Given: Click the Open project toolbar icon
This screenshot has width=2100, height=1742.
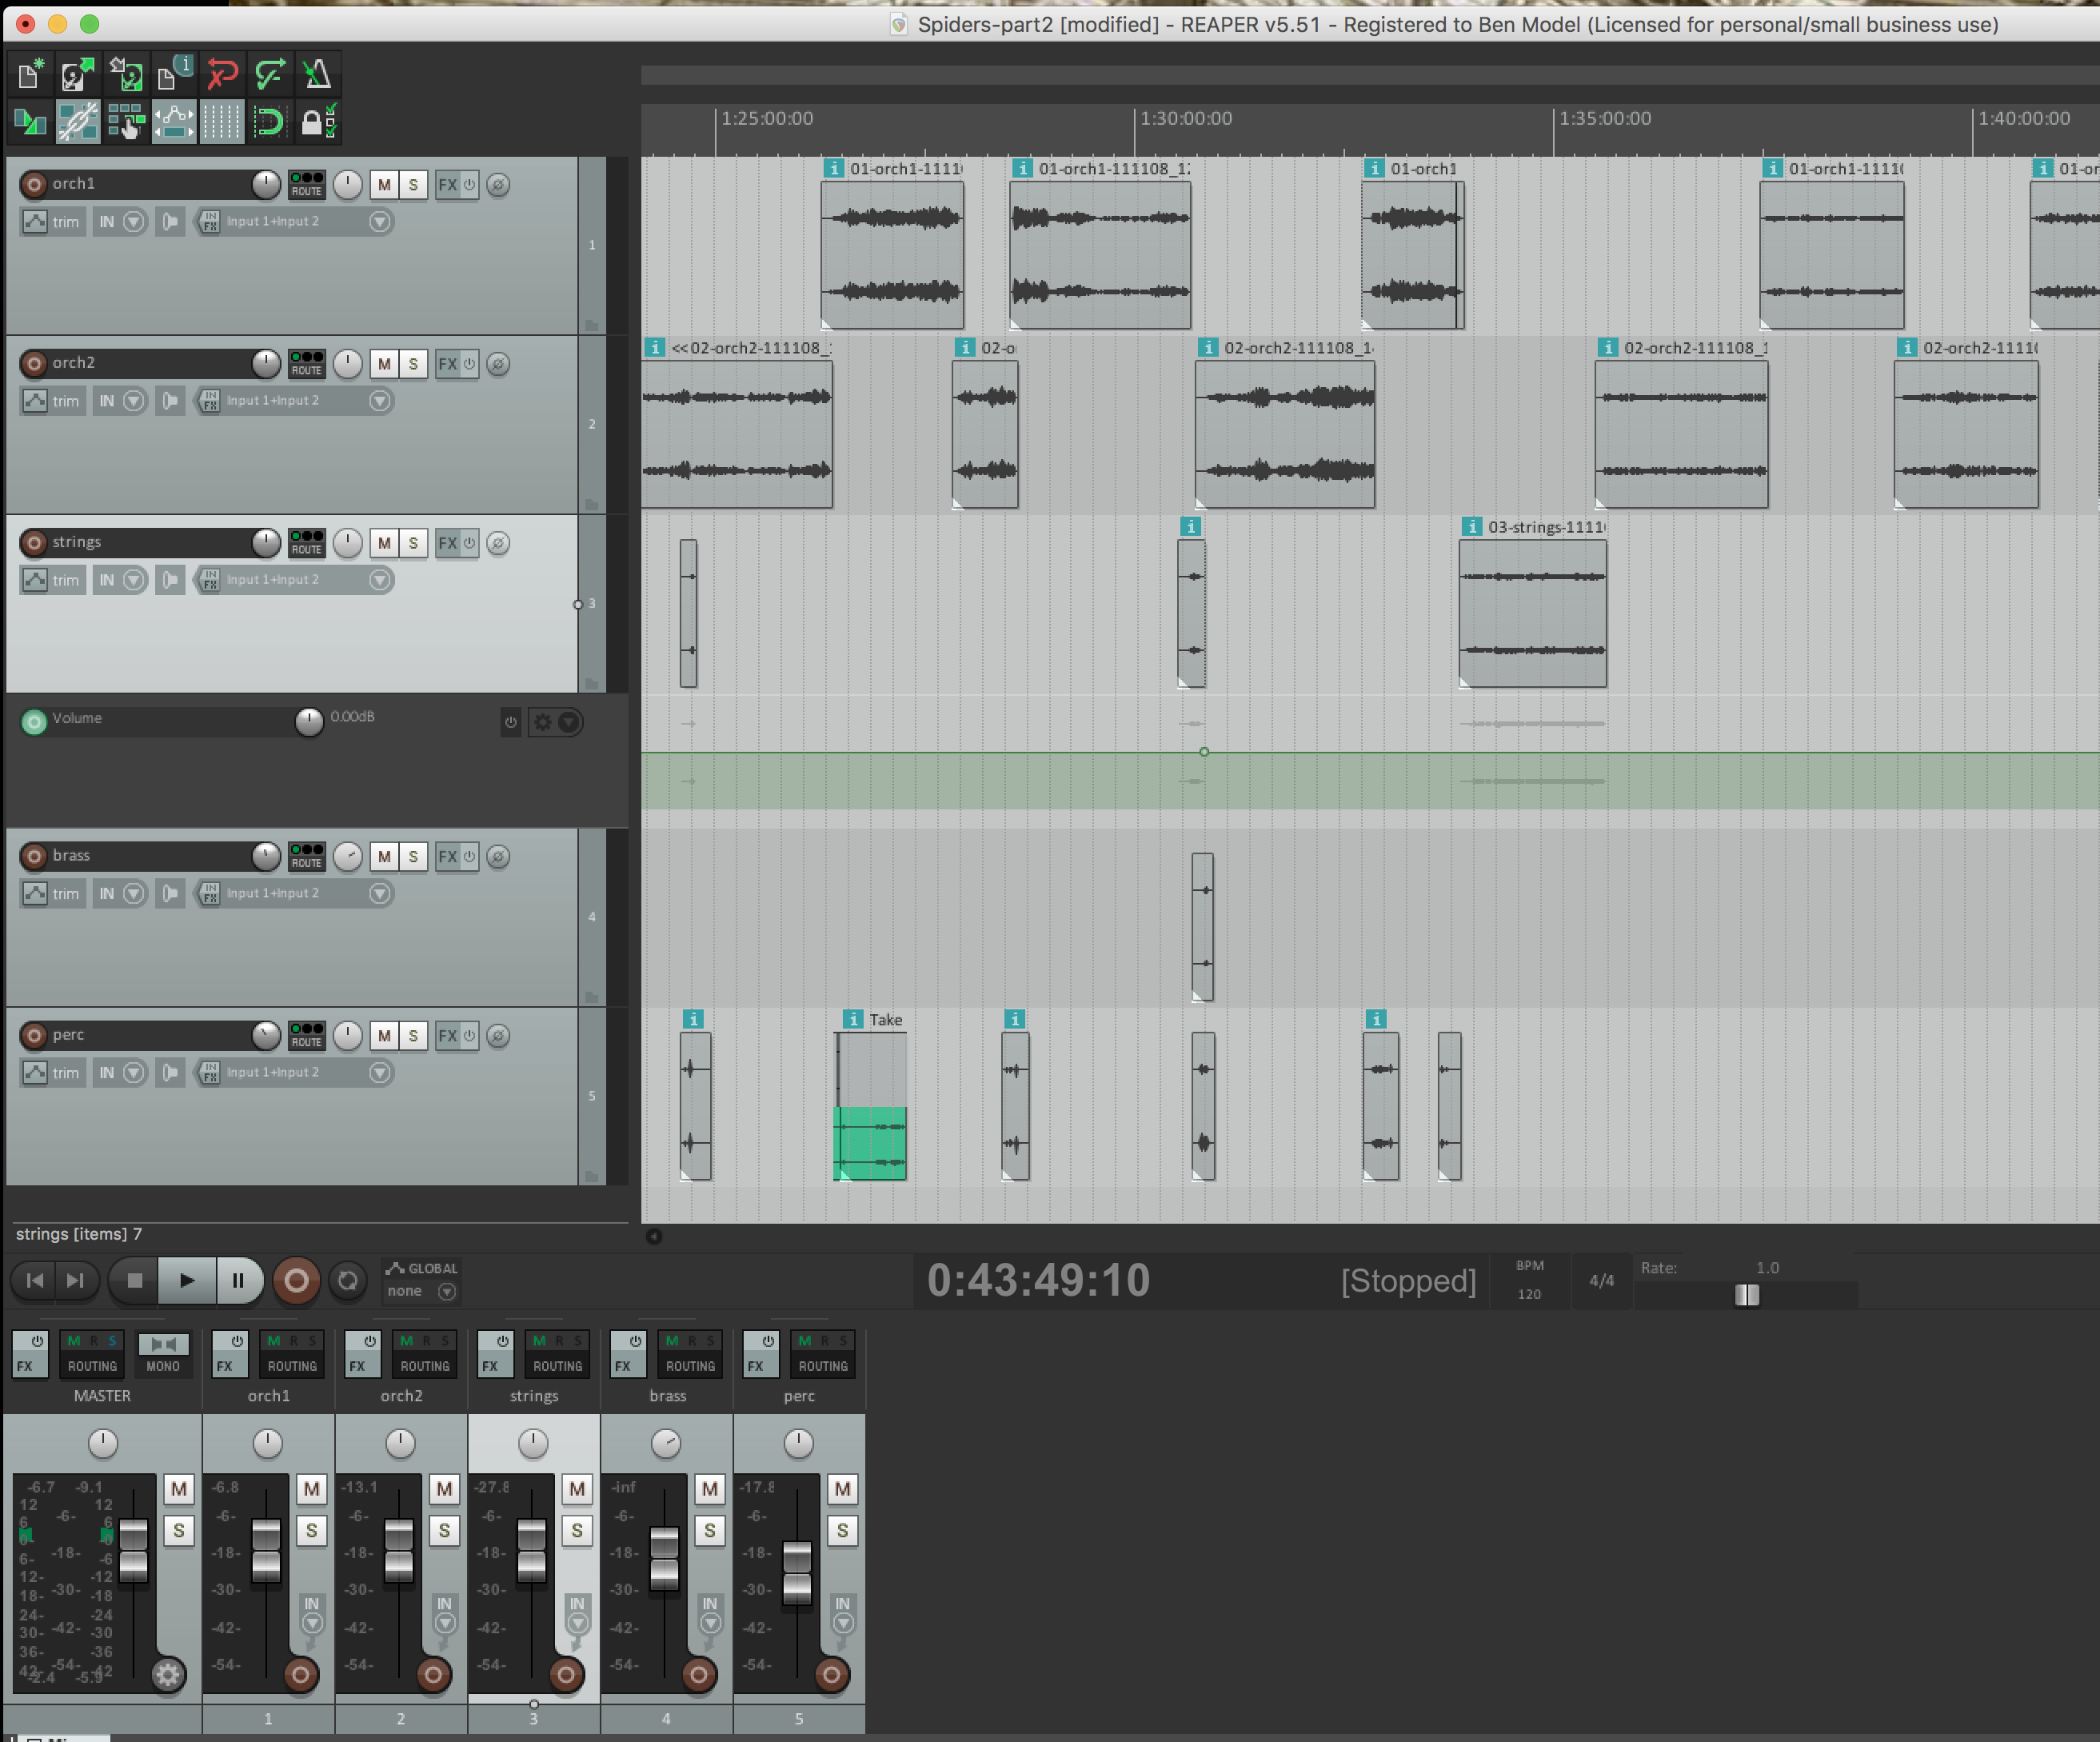Looking at the screenshot, I should pyautogui.click(x=78, y=74).
